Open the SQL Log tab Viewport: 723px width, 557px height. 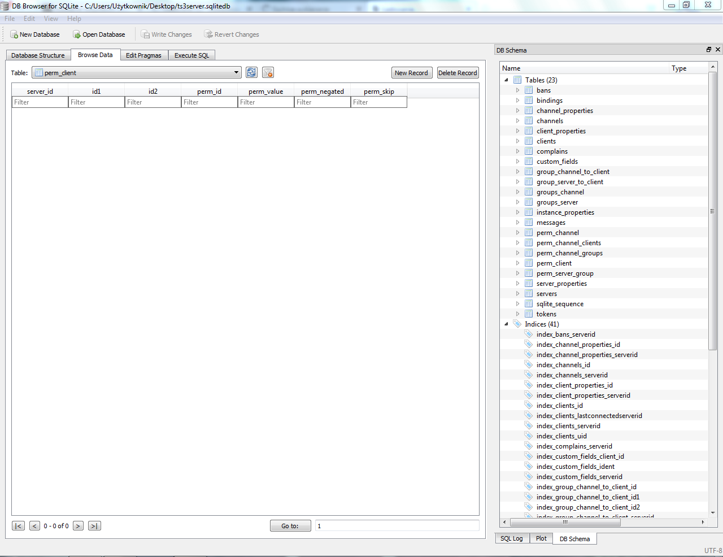[512, 538]
